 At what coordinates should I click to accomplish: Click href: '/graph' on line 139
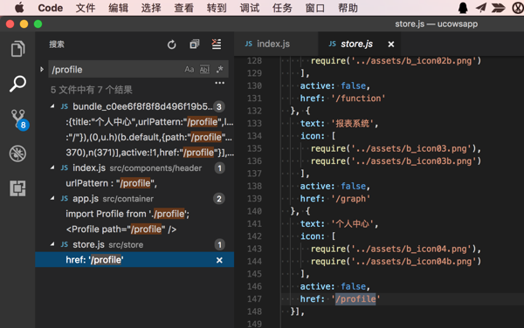[x=335, y=199]
